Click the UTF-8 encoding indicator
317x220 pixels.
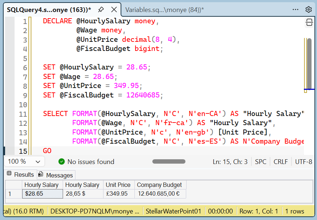tap(304, 162)
